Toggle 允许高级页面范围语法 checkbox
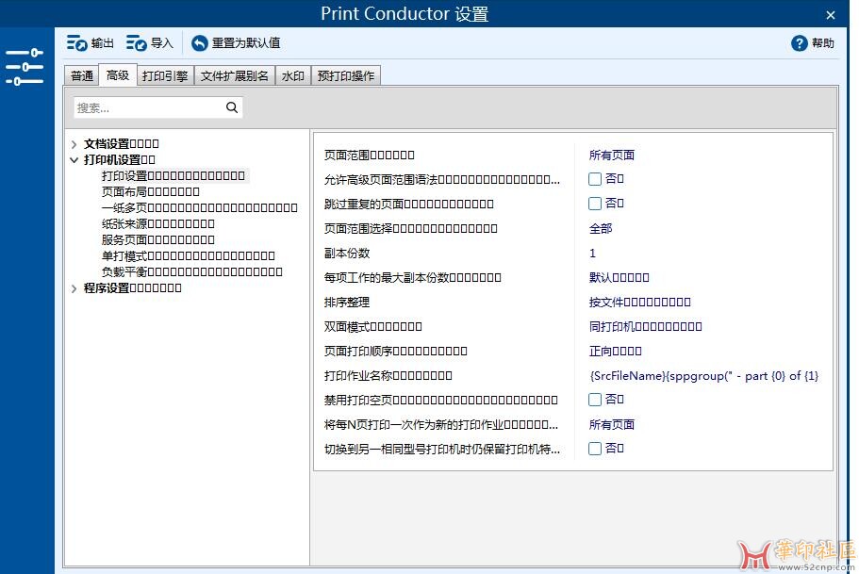Screen dimensions: 859x574 (x=595, y=178)
